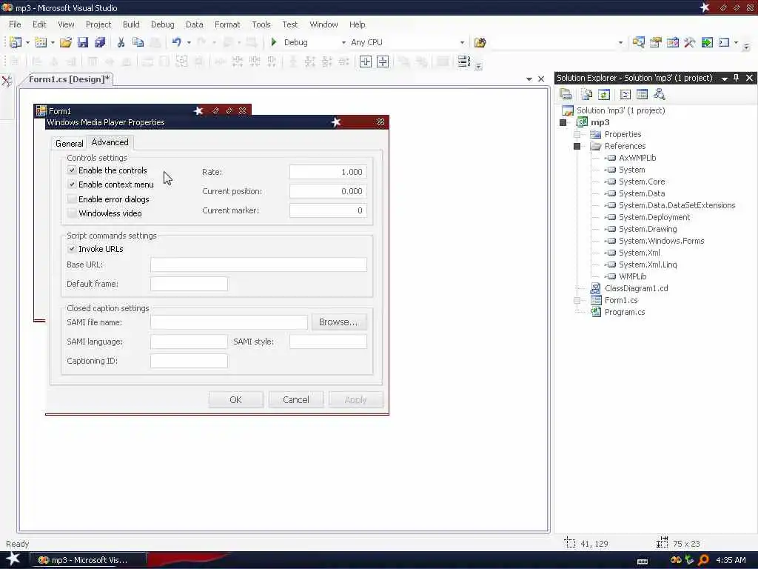Click the New Project toolbar icon
The image size is (758, 569).
tap(16, 42)
